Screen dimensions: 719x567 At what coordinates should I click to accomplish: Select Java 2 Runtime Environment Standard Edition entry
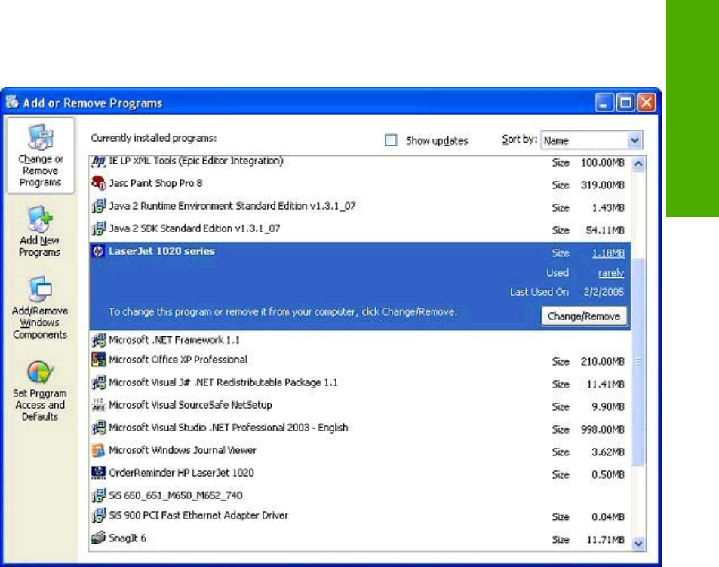click(360, 207)
